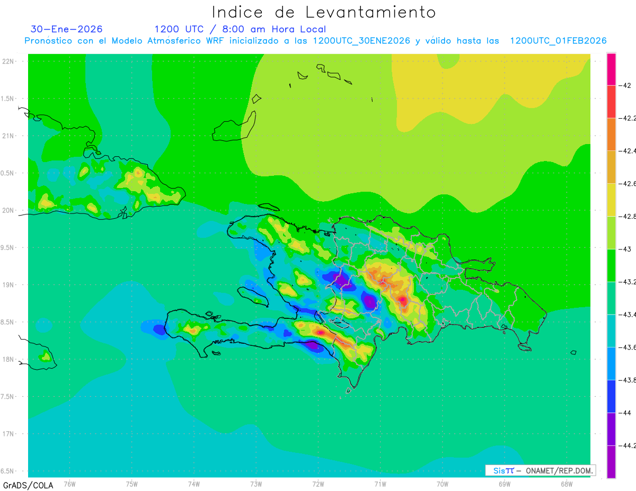Select the yellow legend swatch above -42.8

tap(611, 200)
